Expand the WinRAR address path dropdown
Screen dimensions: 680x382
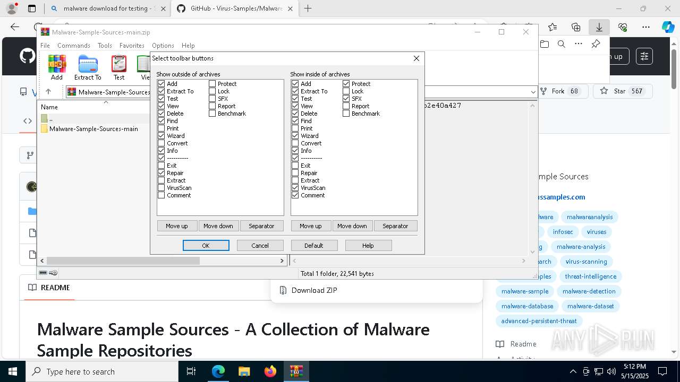(x=533, y=92)
